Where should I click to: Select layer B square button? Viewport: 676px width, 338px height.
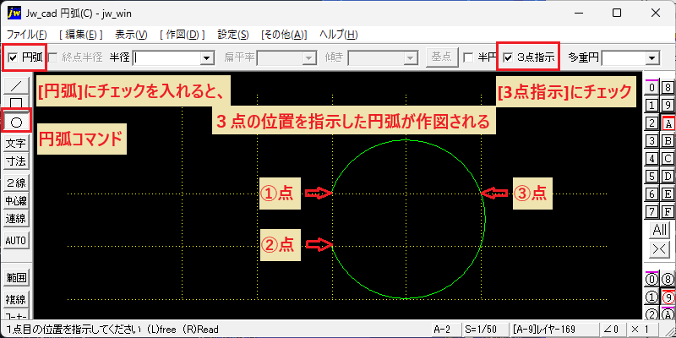click(668, 140)
